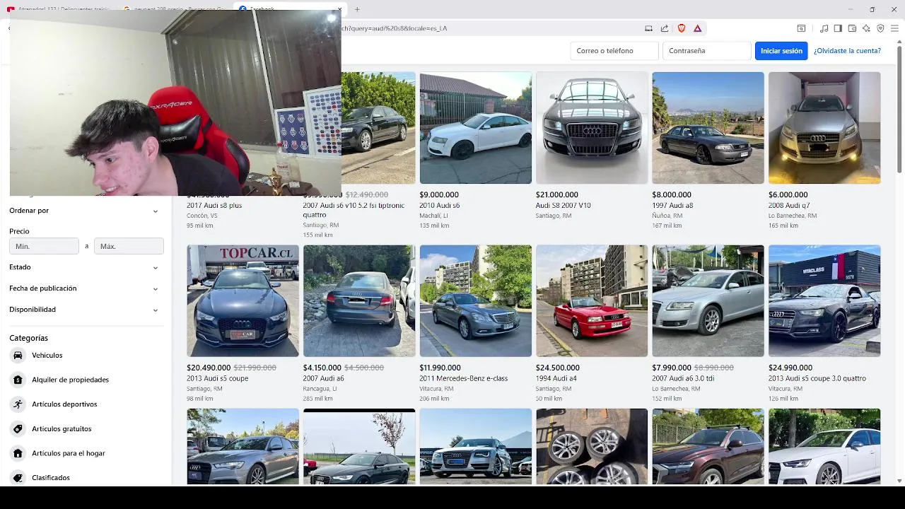Click the Máx. price input

coord(129,246)
